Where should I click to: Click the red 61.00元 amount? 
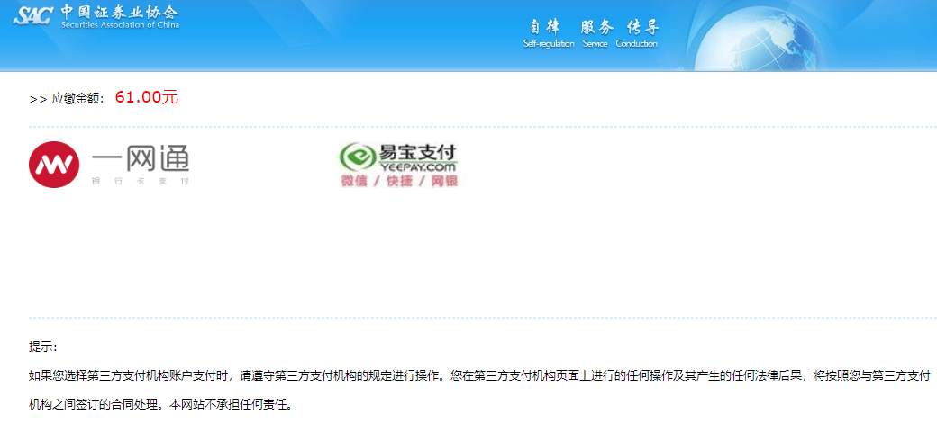coord(147,97)
